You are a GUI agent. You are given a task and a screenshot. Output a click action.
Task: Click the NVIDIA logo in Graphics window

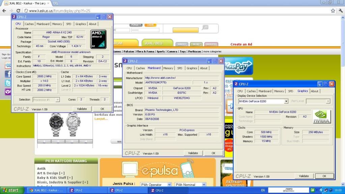tap(322, 116)
